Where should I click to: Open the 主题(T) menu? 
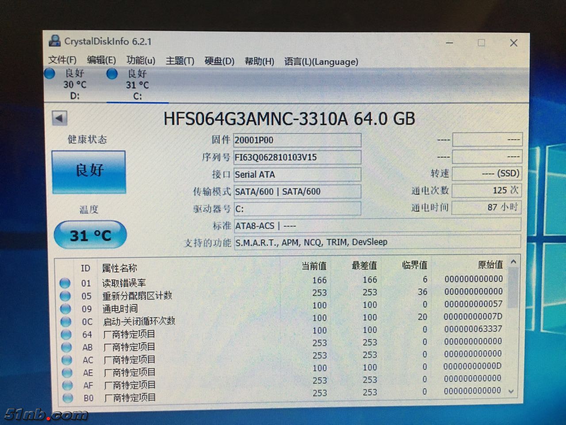click(x=180, y=61)
